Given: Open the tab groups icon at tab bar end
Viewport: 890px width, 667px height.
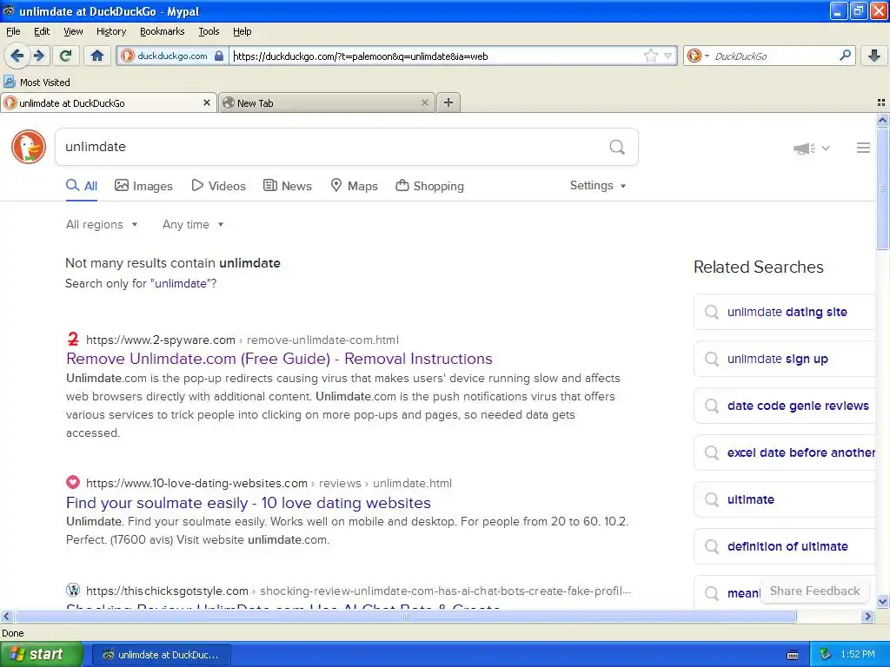Looking at the screenshot, I should (881, 102).
